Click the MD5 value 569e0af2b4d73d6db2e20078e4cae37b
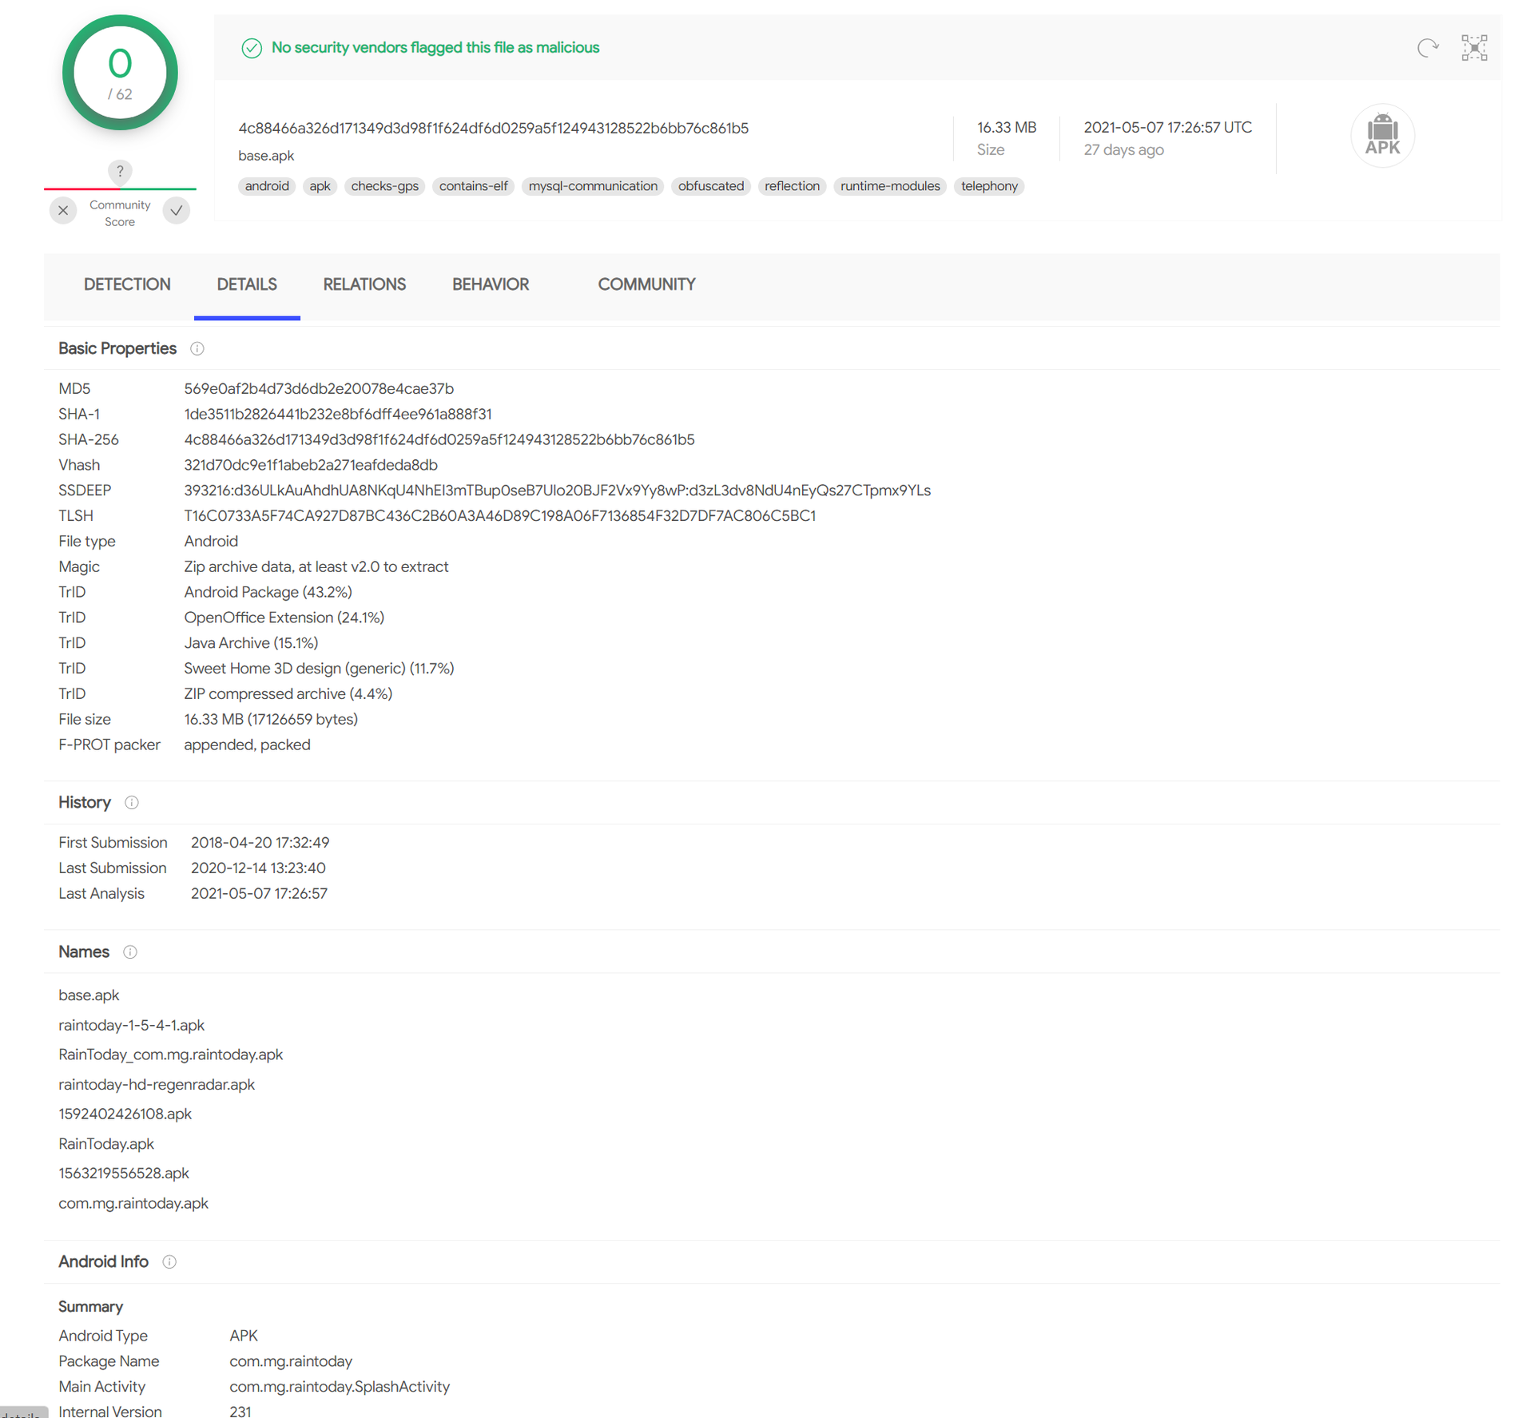 click(x=319, y=389)
